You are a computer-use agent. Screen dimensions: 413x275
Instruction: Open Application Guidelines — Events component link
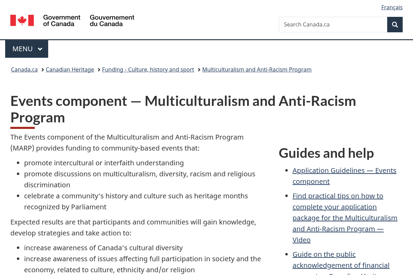click(344, 176)
